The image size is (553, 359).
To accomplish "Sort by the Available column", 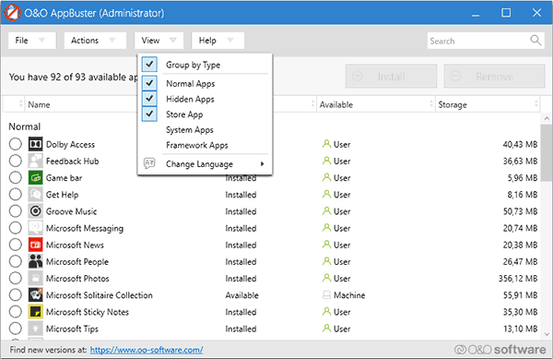I will click(376, 105).
